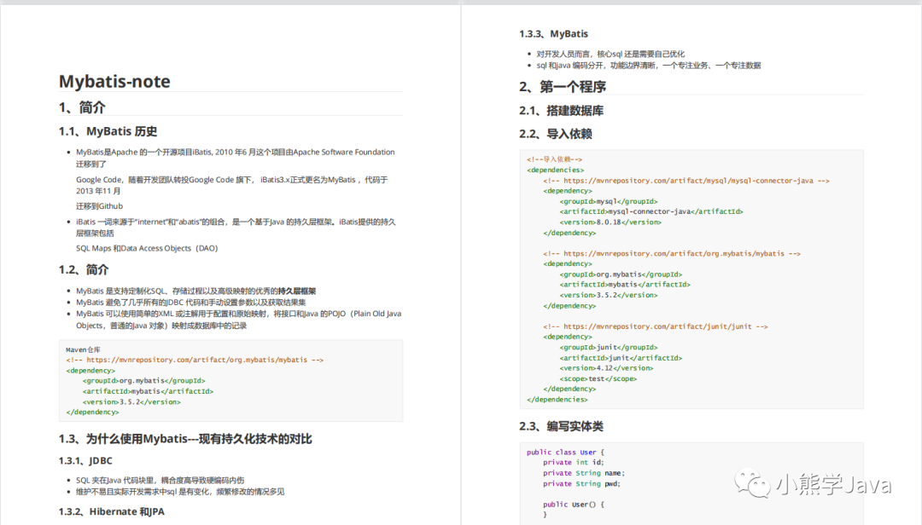Screen dimensions: 922x525
Task: Click heading "1.2、简介"
Action: 84,269
